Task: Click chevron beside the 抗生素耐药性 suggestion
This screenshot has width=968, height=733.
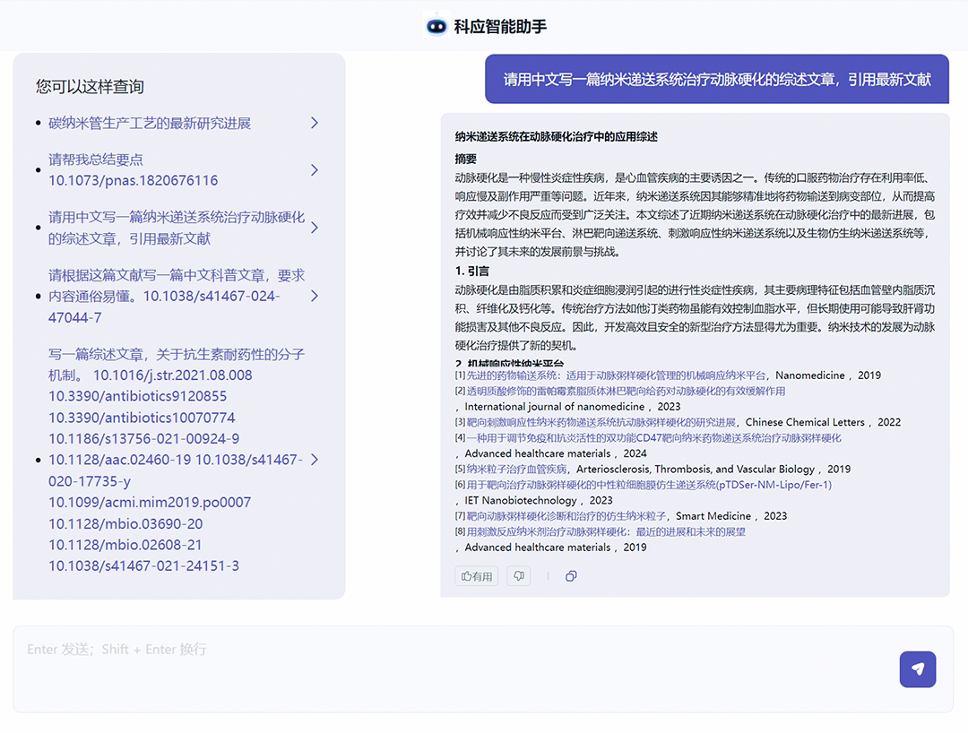Action: click(x=314, y=460)
